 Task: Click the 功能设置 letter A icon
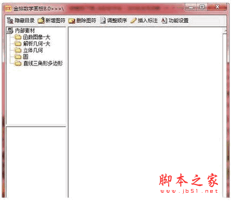coord(164,21)
